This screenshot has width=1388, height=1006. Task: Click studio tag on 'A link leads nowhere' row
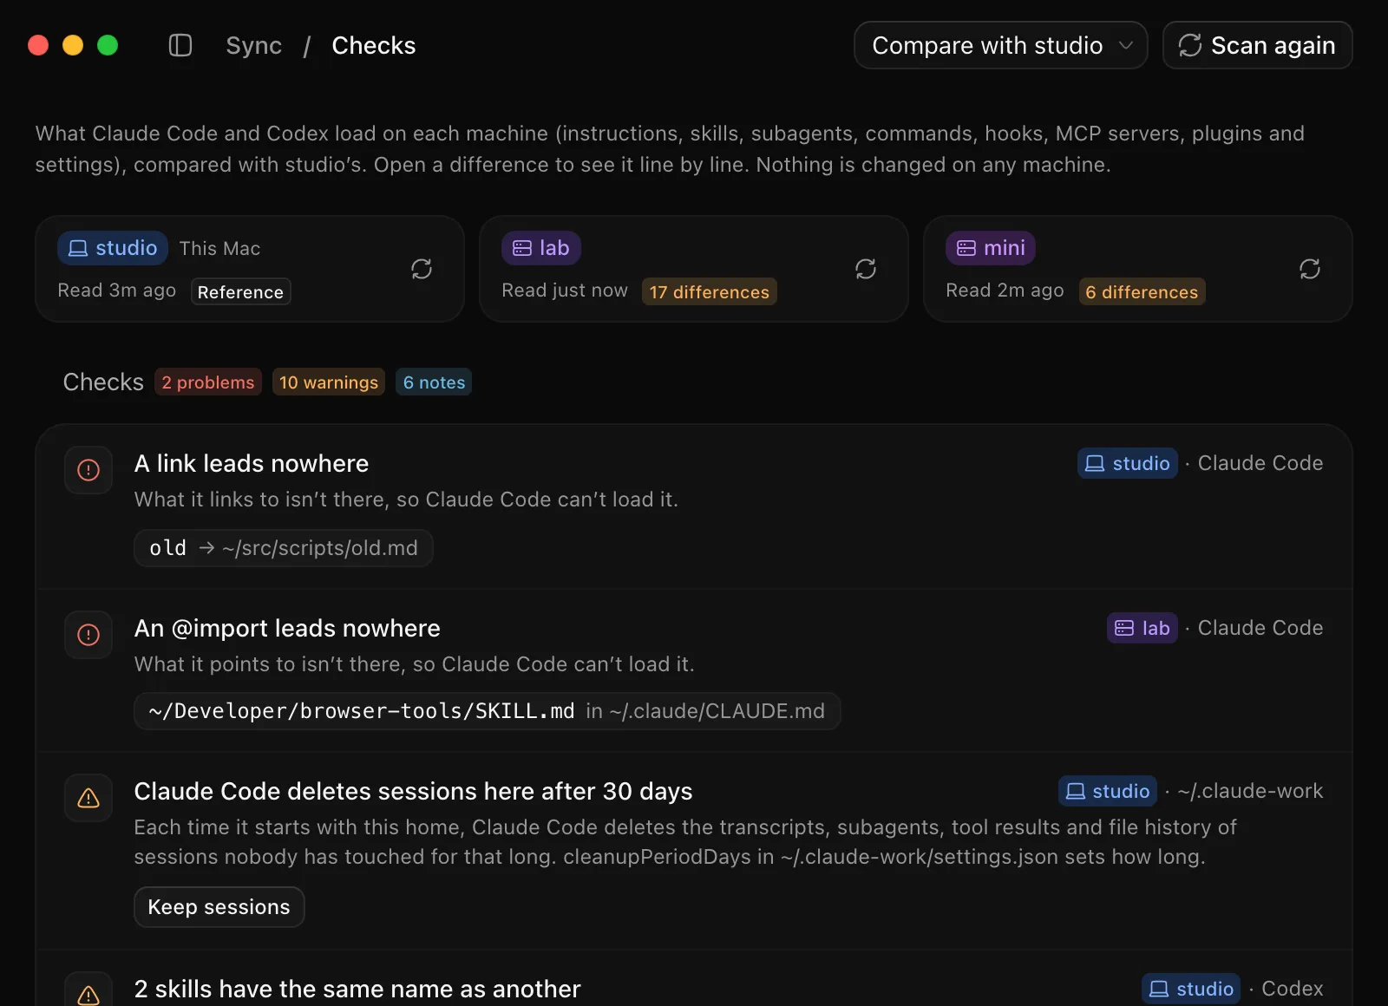pos(1128,463)
